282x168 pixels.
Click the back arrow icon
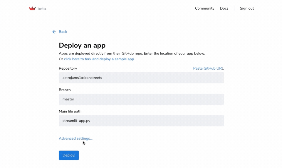pyautogui.click(x=54, y=32)
